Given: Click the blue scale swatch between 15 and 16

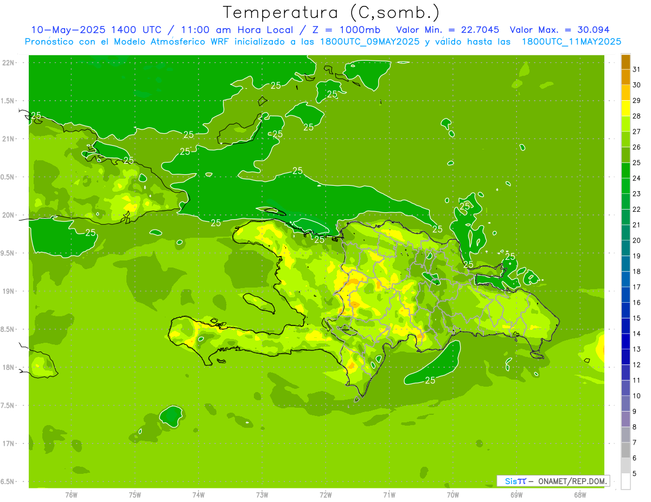Looking at the screenshot, I should click(x=626, y=310).
